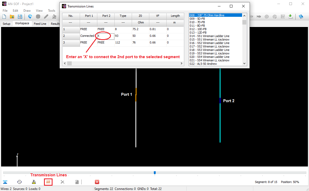309x191 pixels.
Task: Create a new project file
Action: point(4,17)
